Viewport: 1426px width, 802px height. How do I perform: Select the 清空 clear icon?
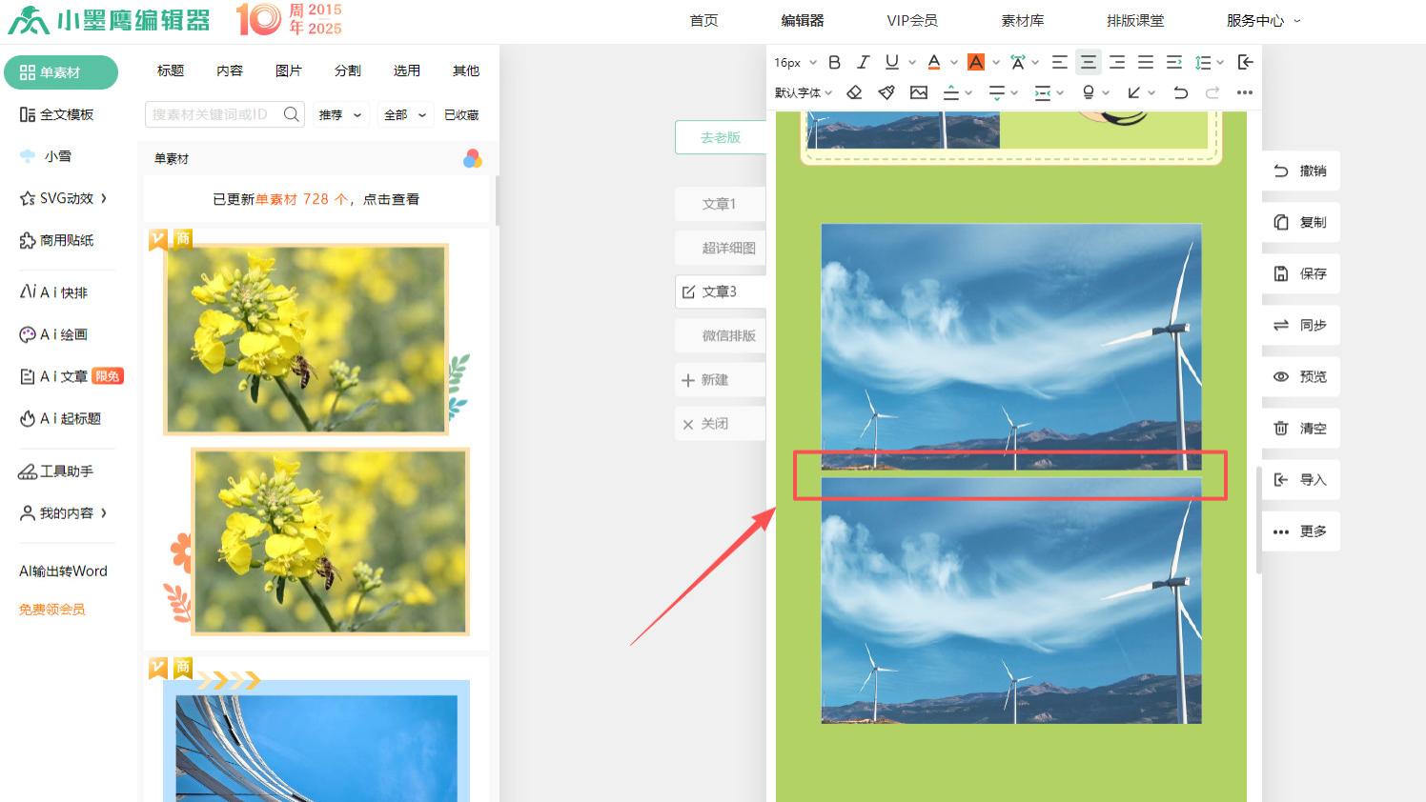(x=1300, y=428)
